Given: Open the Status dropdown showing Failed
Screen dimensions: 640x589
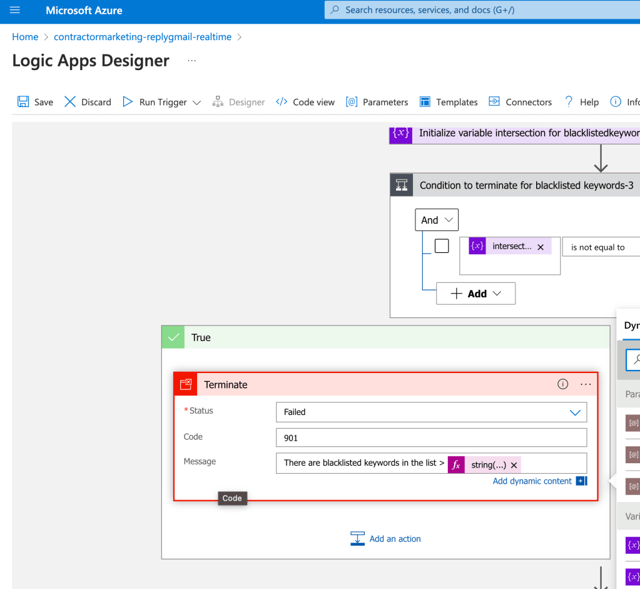Looking at the screenshot, I should tap(432, 412).
